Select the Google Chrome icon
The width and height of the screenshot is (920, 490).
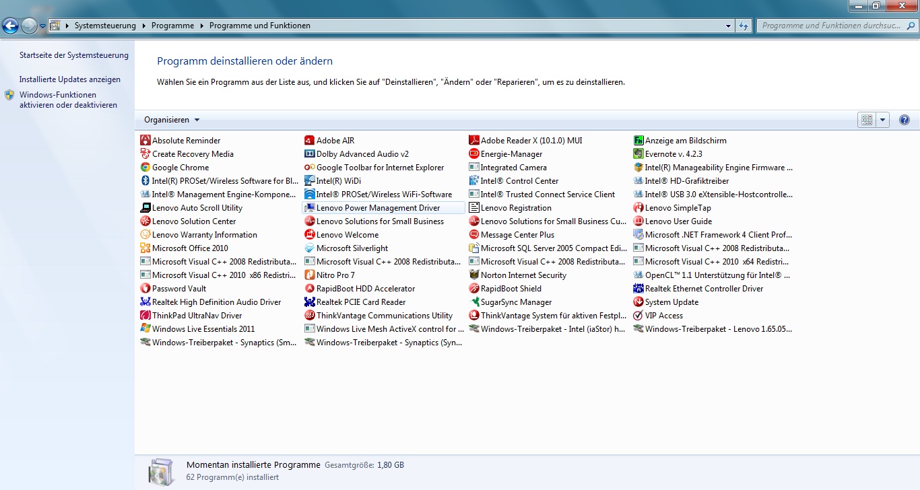point(145,168)
